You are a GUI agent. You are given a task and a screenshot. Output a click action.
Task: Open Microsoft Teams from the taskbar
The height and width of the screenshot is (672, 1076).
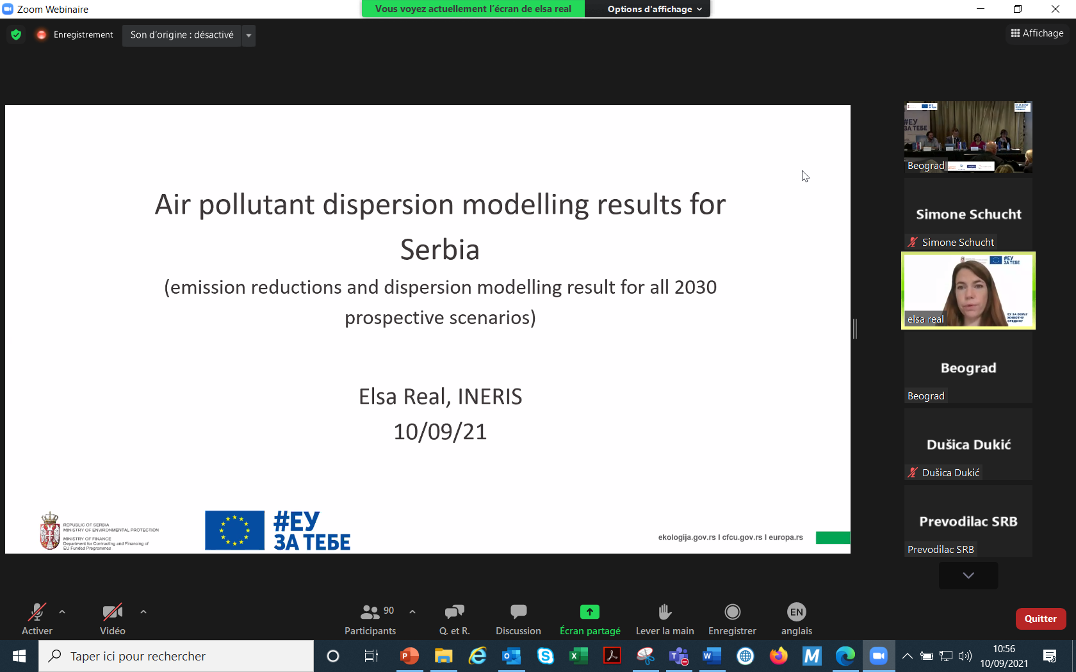pos(679,656)
